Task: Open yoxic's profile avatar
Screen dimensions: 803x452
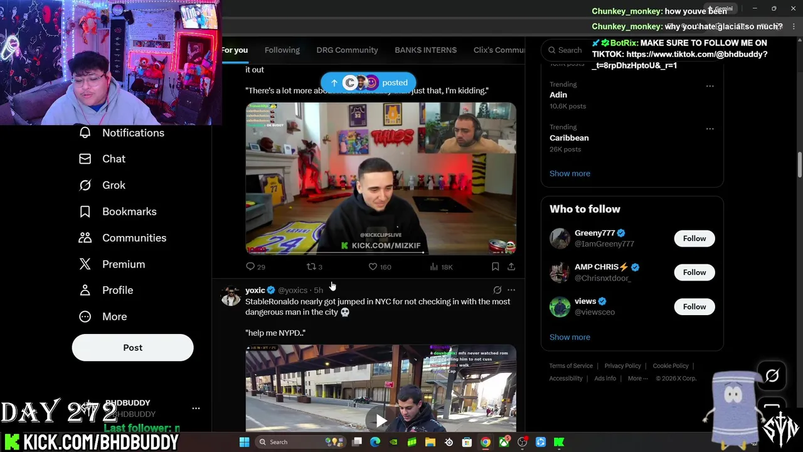Action: click(231, 296)
